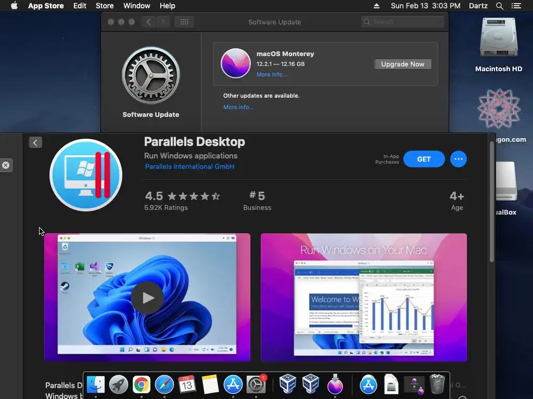Open App Store dock icon beside Notes
Screen dimensions: 533x399
tap(233, 385)
